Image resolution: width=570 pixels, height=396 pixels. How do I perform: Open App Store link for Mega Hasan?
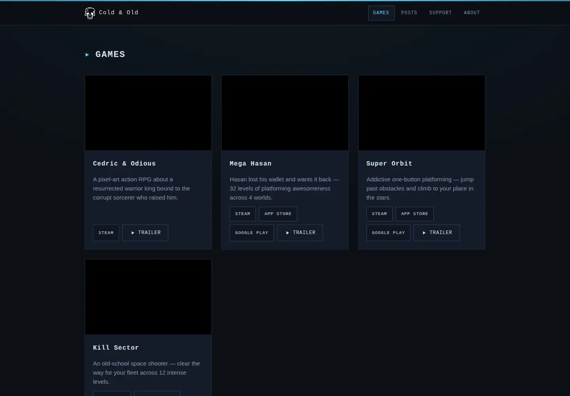coord(278,214)
